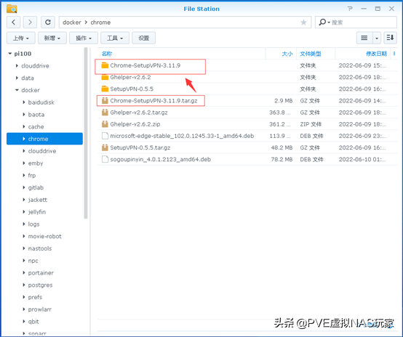Open the view mode dropdown arrow
This screenshot has height=337, width=403.
click(x=377, y=38)
